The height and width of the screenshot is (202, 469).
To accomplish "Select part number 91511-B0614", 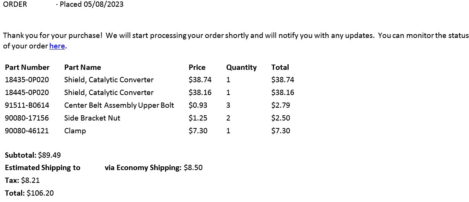I will coord(27,105).
